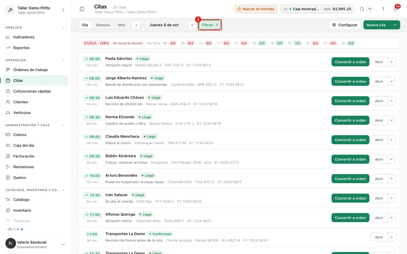Select the Jueves 8 de oct date
Image resolution: width=407 pixels, height=254 pixels.
tap(164, 25)
